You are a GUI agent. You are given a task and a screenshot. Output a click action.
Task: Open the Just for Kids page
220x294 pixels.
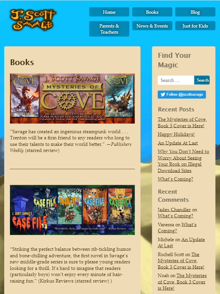click(195, 26)
